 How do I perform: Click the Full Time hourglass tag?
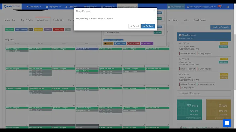point(120,44)
